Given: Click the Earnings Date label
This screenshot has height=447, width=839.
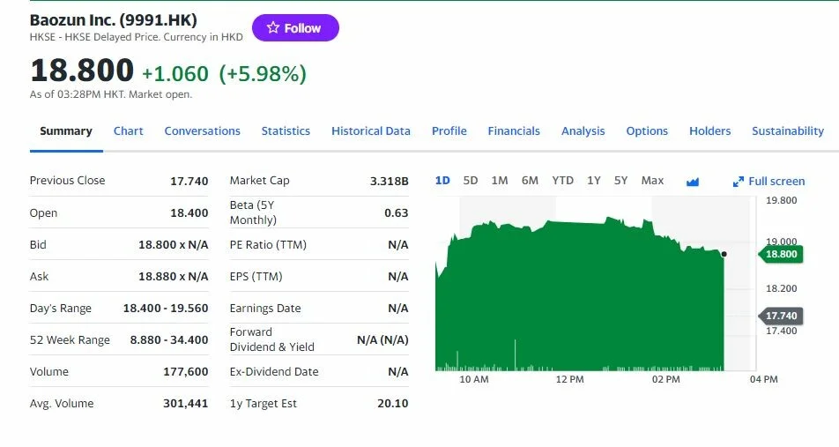Looking at the screenshot, I should click(x=265, y=309).
